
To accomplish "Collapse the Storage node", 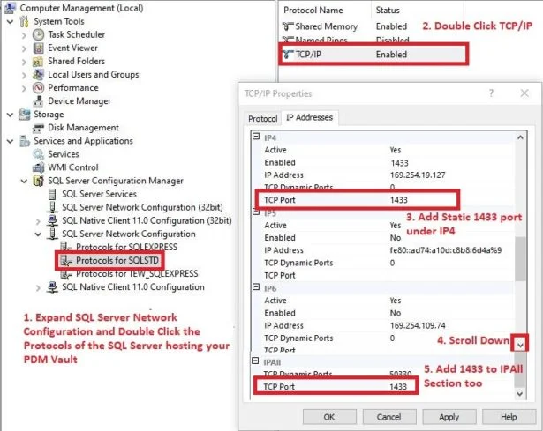I will point(11,115).
